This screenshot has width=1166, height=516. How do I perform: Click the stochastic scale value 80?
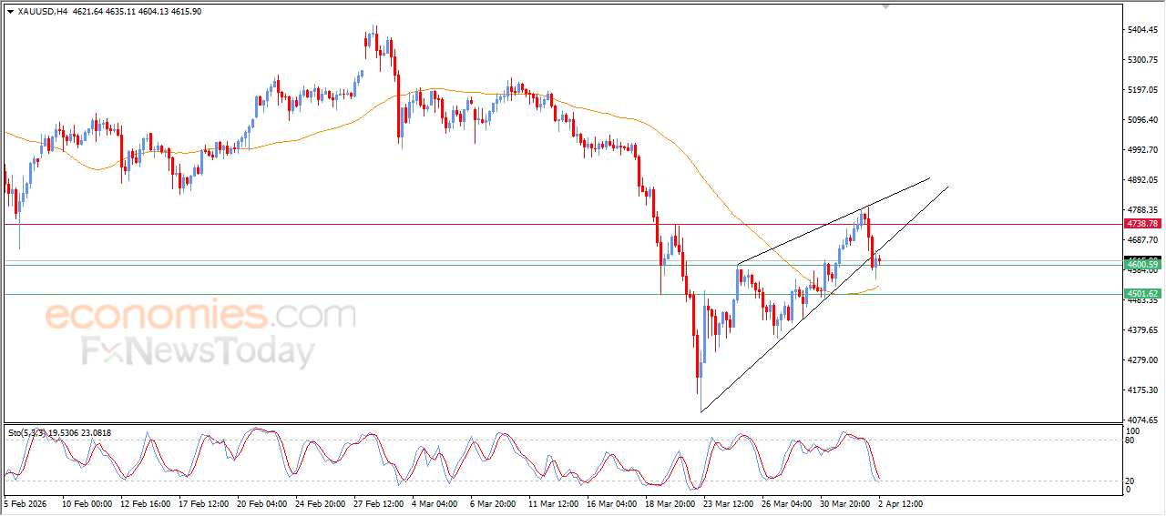pos(1131,440)
